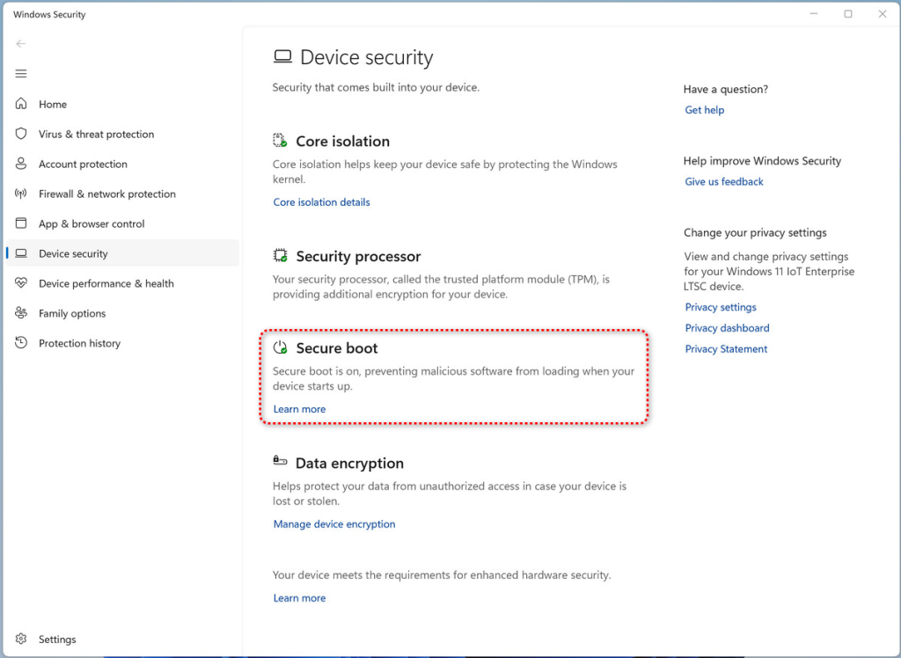Image resolution: width=901 pixels, height=658 pixels.
Task: Click the Firewall & network antenna icon
Action: [x=21, y=194]
